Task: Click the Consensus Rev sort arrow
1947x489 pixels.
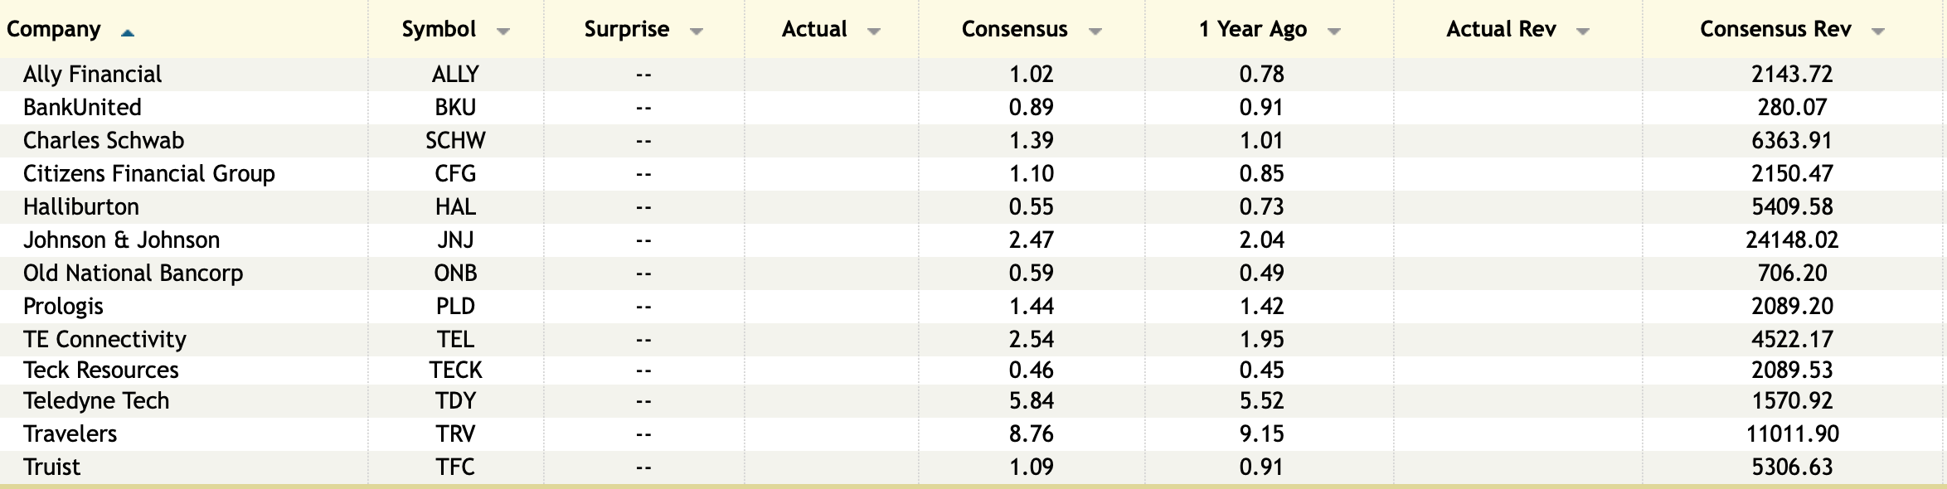Action: pos(1877,31)
